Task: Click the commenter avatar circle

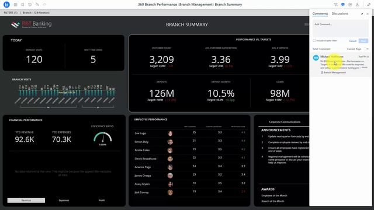Action: (316, 57)
